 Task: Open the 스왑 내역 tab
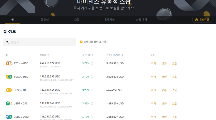coord(141,19)
